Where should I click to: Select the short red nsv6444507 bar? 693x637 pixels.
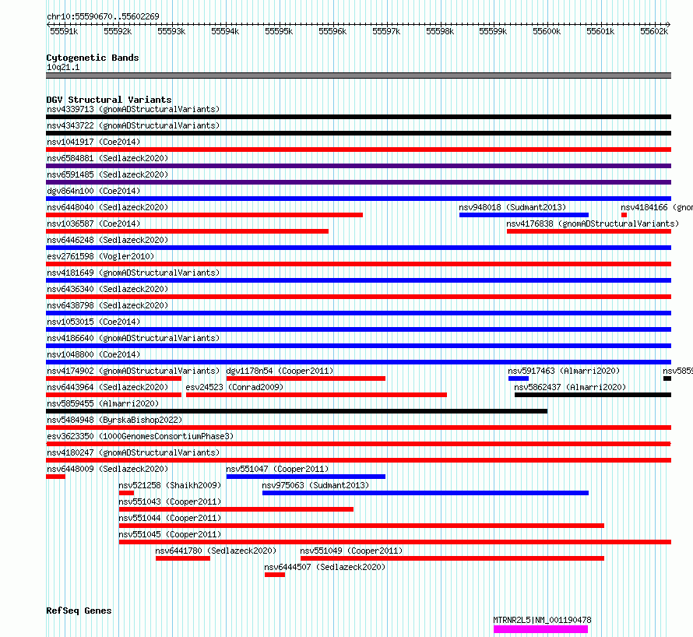coord(275,575)
